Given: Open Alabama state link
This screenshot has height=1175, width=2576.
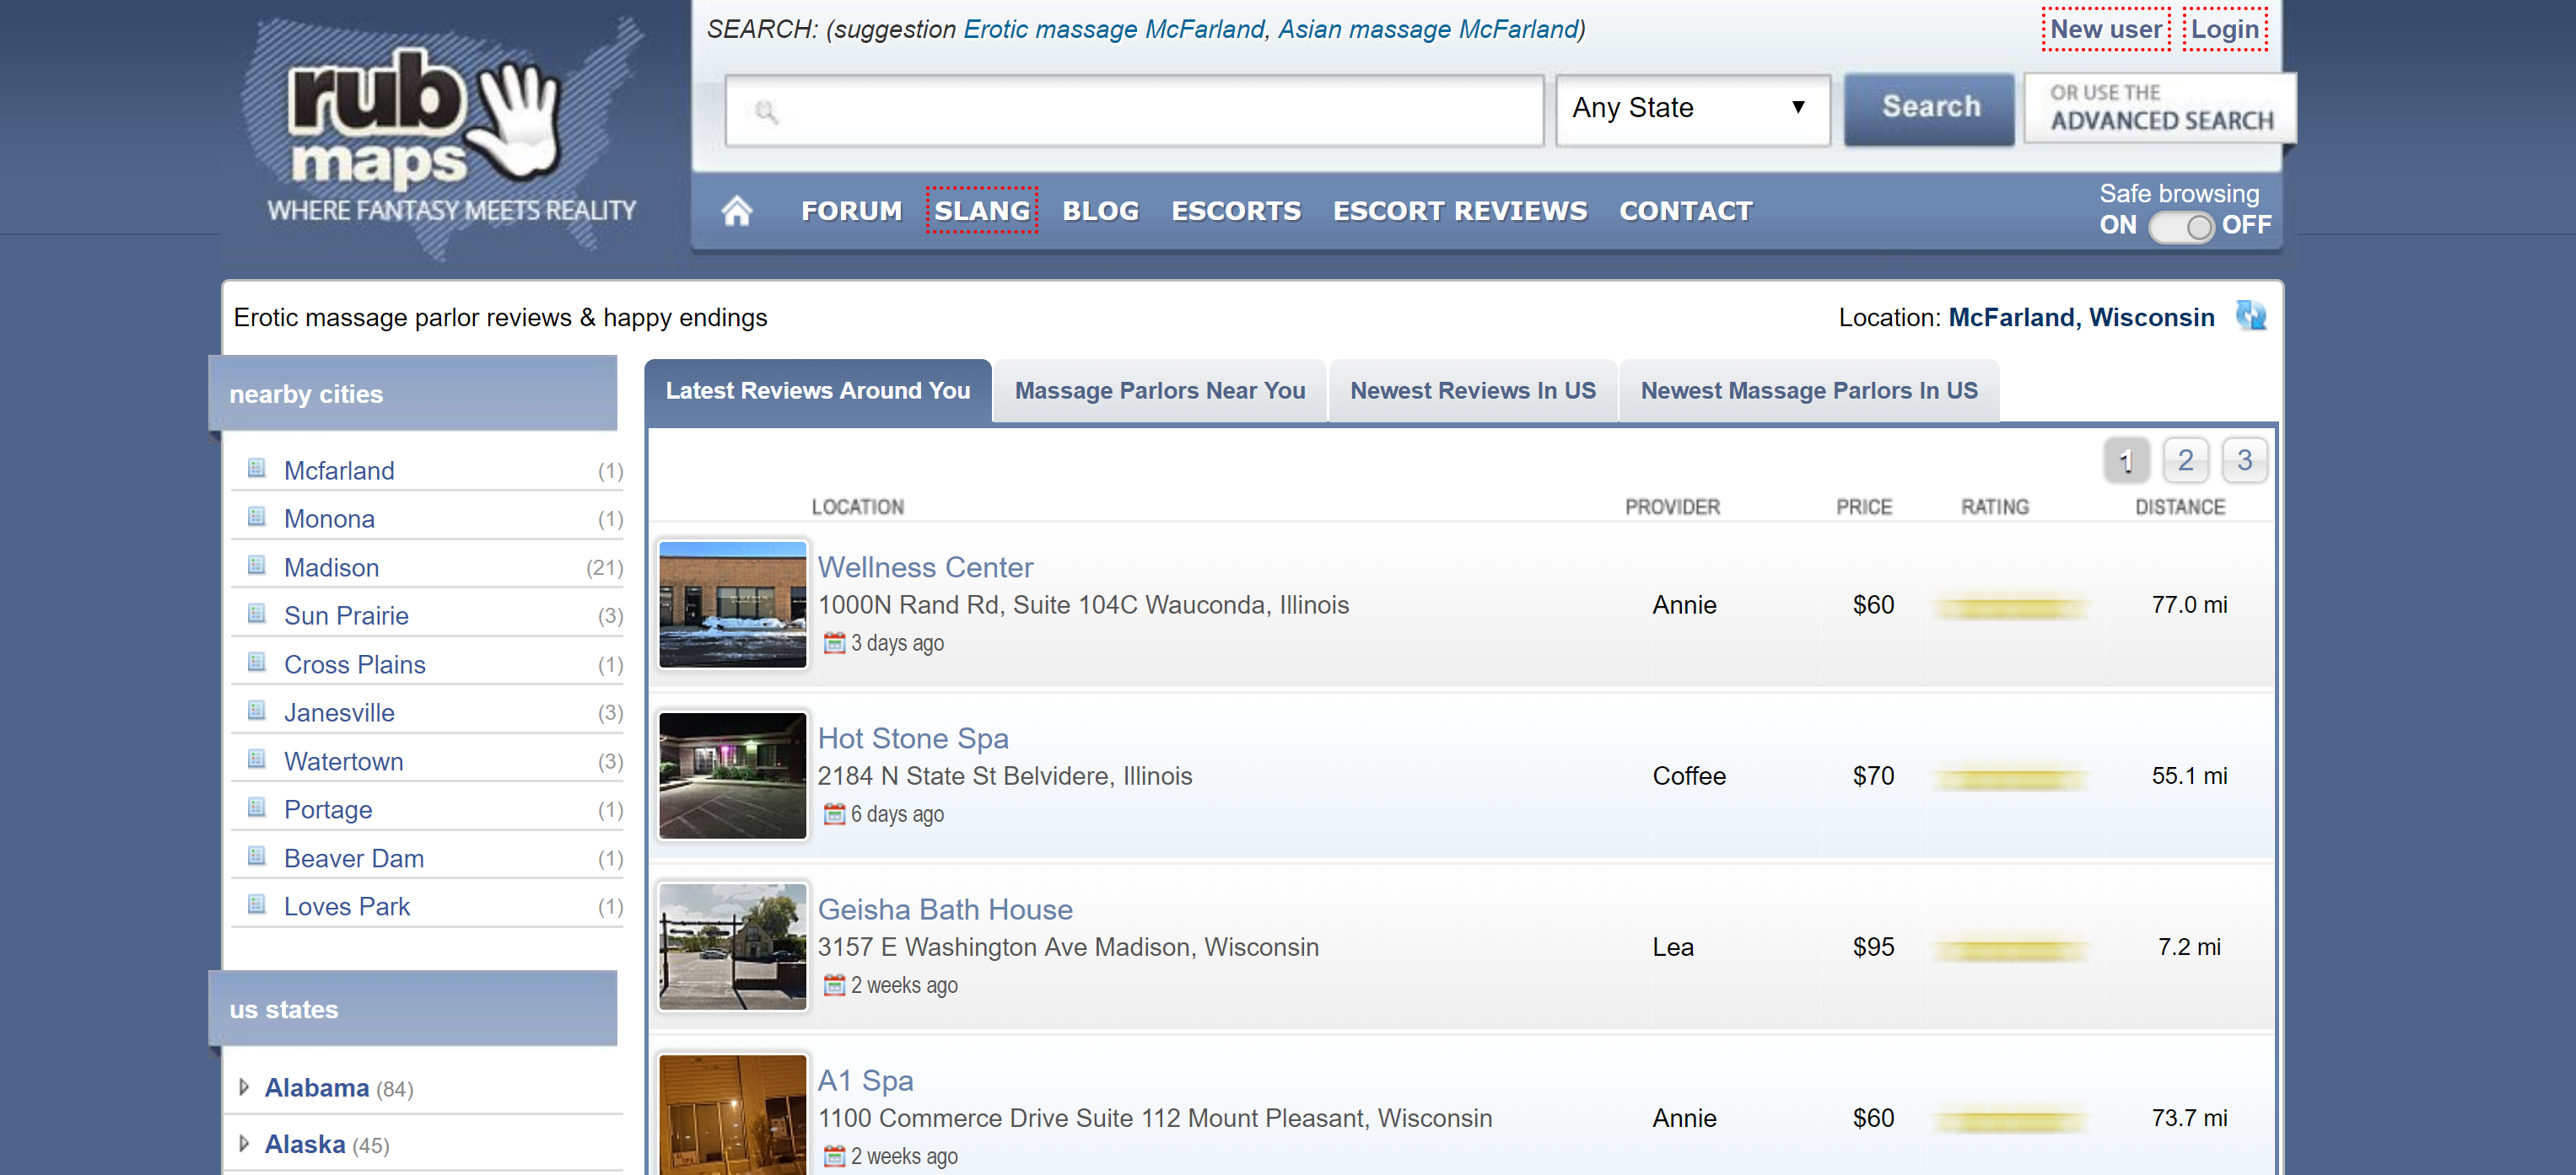Looking at the screenshot, I should [316, 1087].
